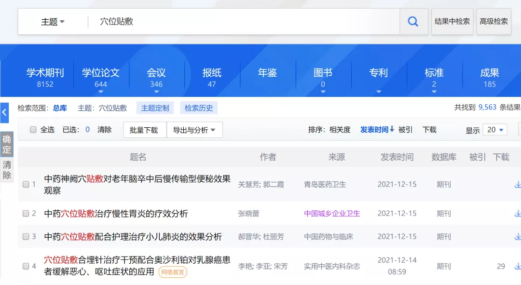The width and height of the screenshot is (521, 285).
Task: Click author 李艳
Action: tap(245, 266)
